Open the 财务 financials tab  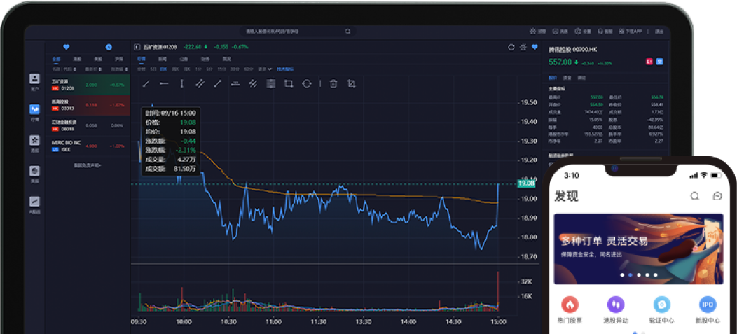coord(205,60)
